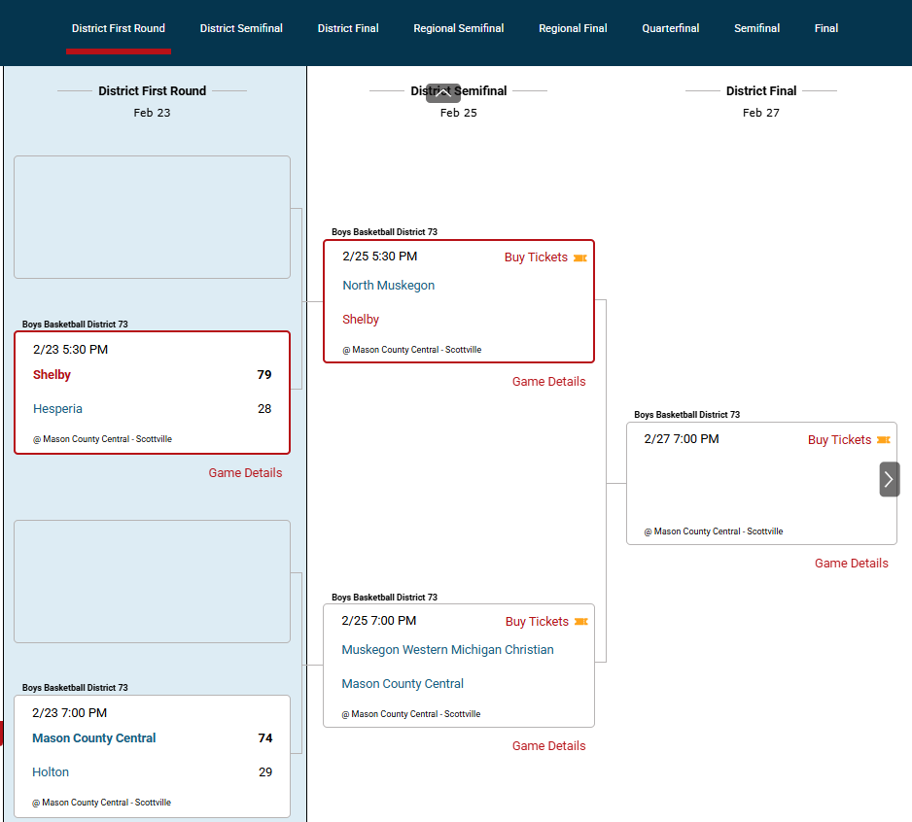Screen dimensions: 912x822
Task: Click the right arrow to scroll bracket
Action: click(889, 479)
